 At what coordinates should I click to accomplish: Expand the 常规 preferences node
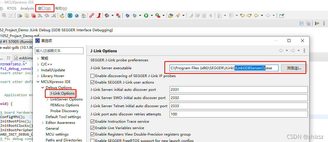(x=38, y=58)
